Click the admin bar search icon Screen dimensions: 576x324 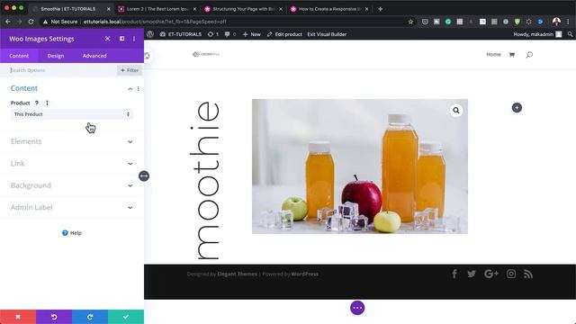pos(570,34)
